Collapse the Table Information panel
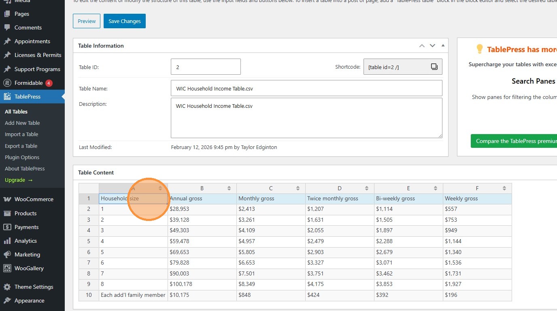Screen dimensions: 557x311 pos(443,46)
